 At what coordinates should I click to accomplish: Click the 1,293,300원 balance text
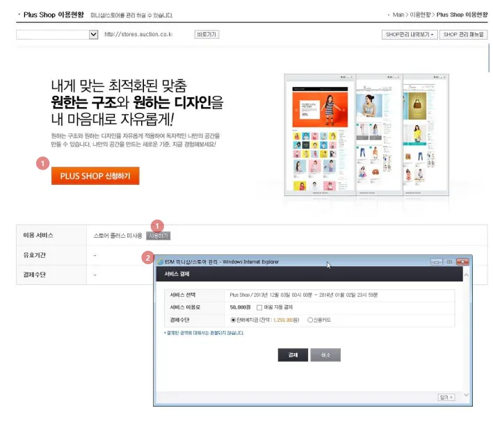pos(284,320)
